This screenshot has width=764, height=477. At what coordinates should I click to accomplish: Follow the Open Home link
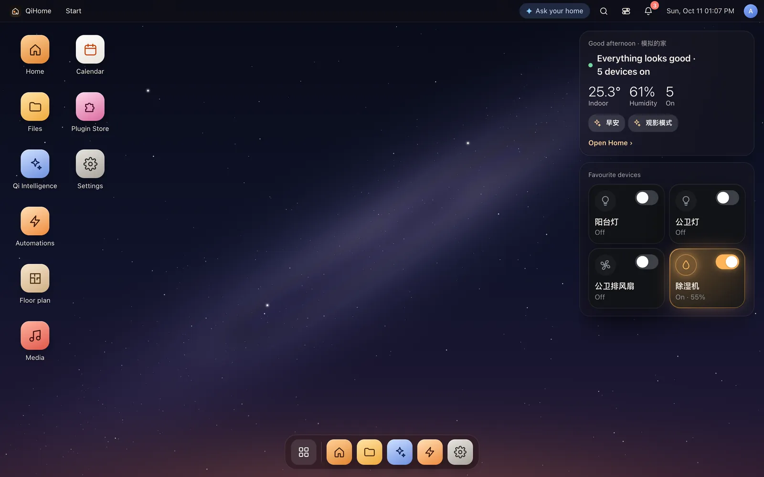click(x=610, y=143)
